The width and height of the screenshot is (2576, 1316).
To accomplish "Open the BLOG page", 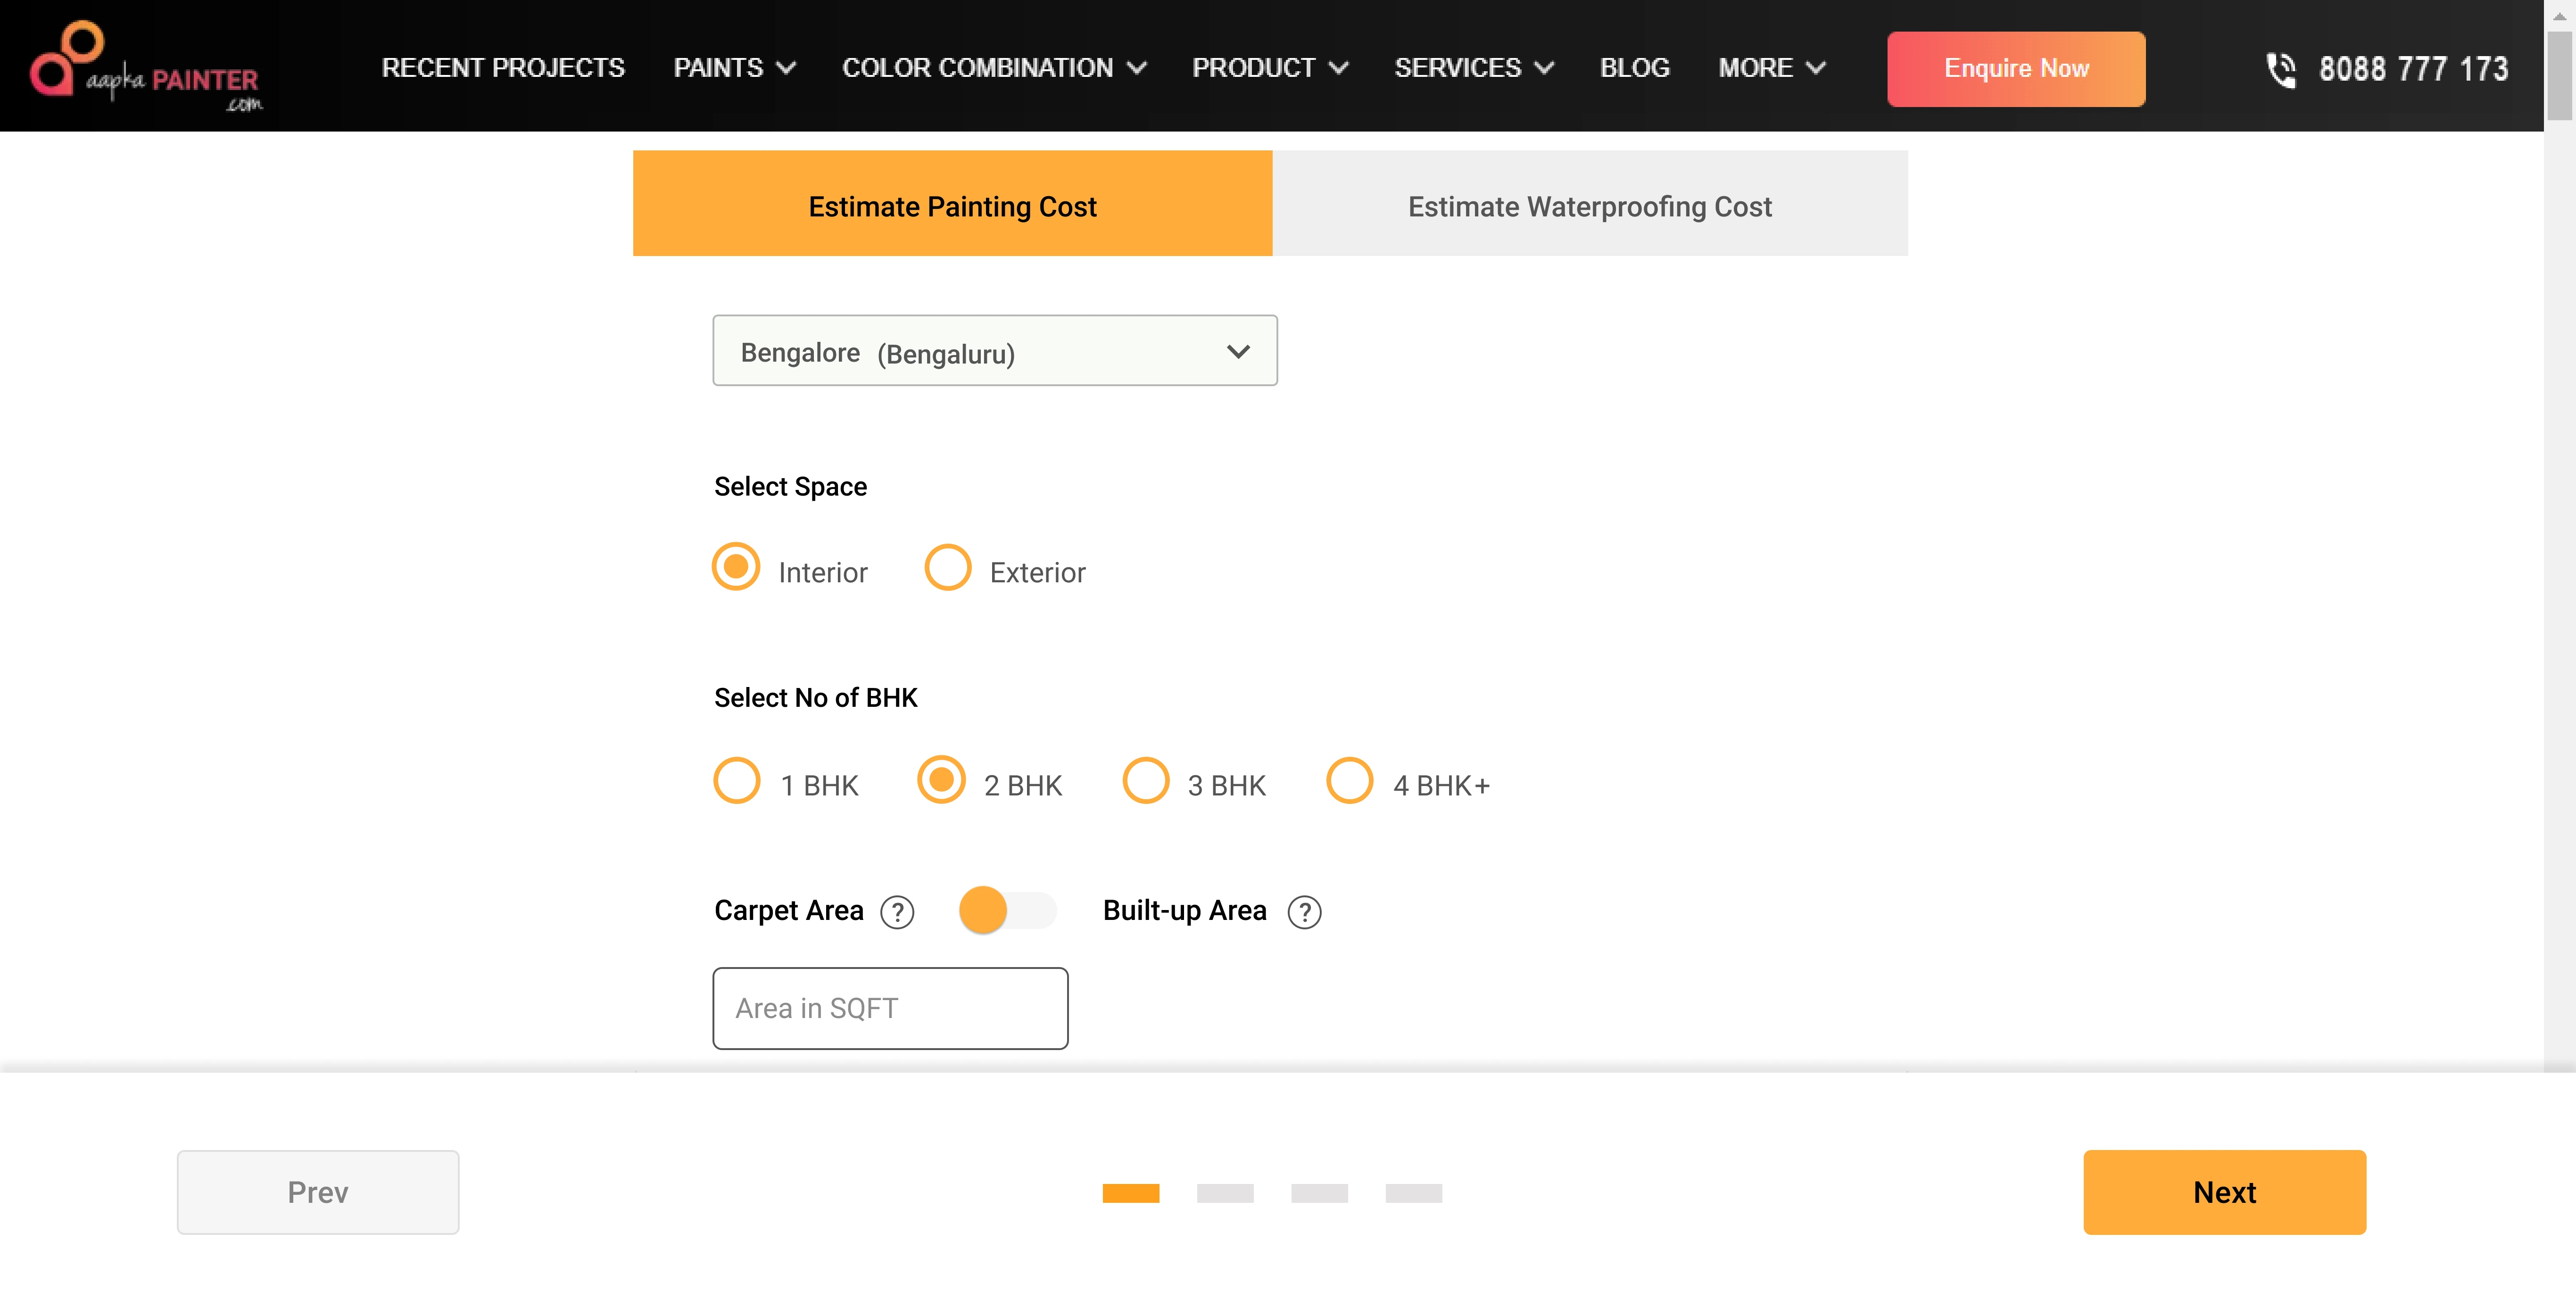I will click(1634, 68).
